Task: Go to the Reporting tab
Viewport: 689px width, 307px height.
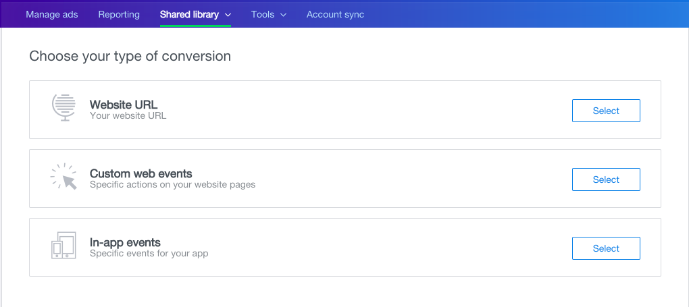Action: click(119, 14)
